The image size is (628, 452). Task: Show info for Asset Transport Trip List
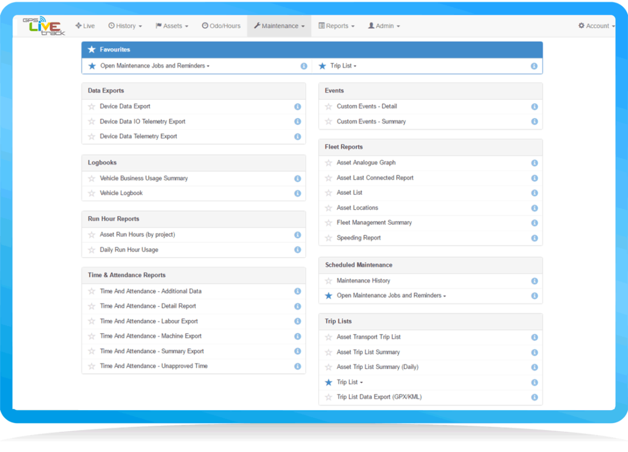pos(534,338)
